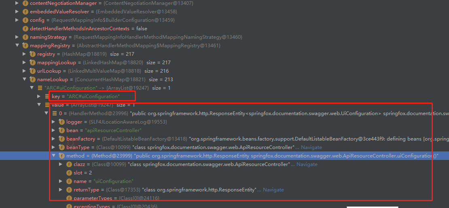Click the contentNegotiationManager field icon
Image resolution: width=449 pixels, height=208 pixels.
tap(25, 4)
